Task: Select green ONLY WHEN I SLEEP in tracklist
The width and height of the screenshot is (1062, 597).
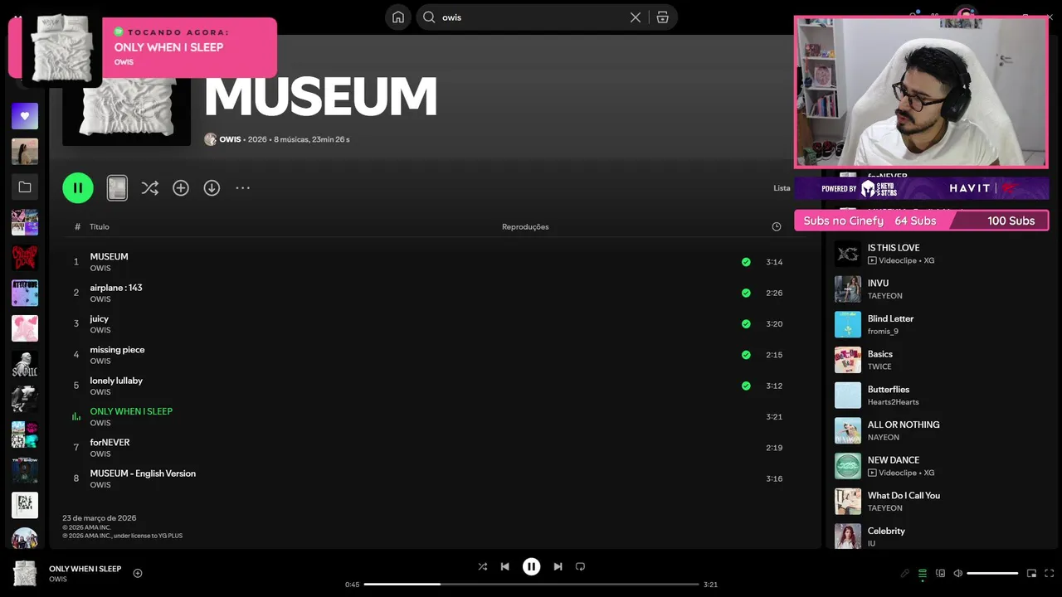Action: [x=131, y=411]
